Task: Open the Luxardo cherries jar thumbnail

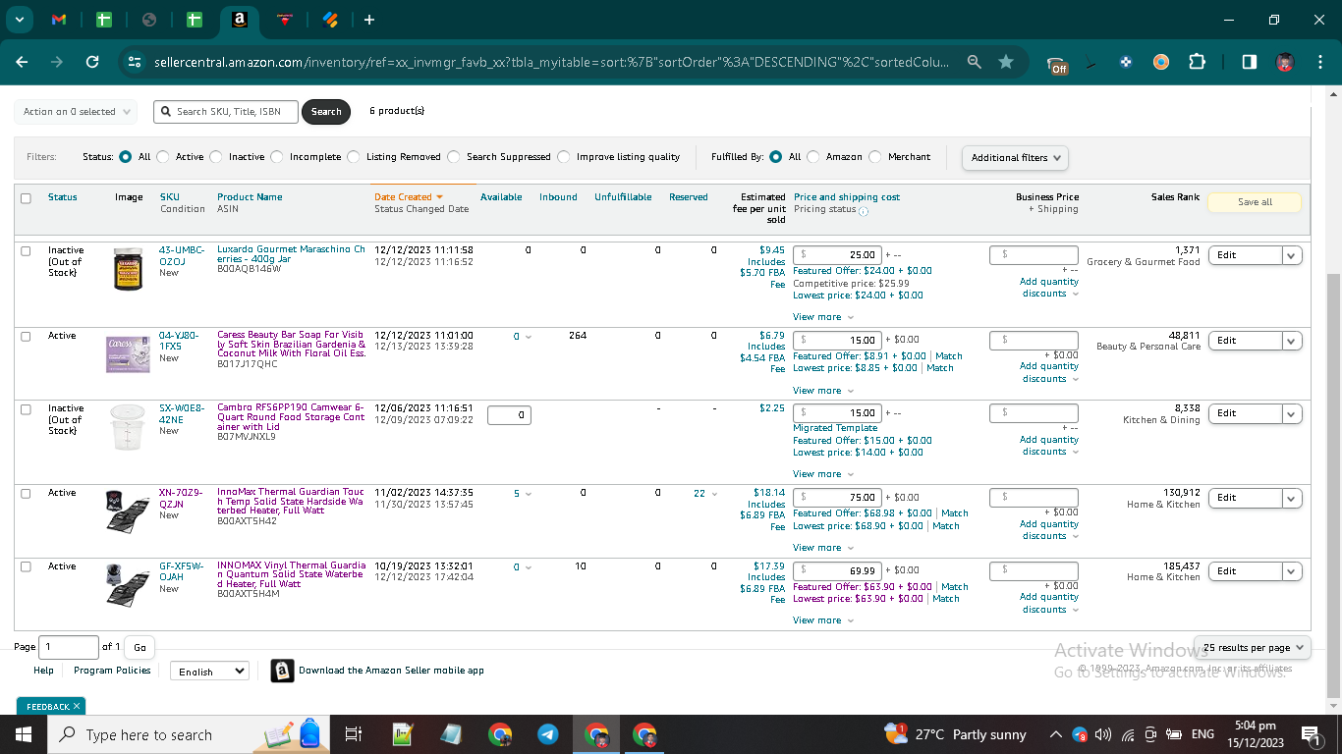Action: pyautogui.click(x=129, y=269)
